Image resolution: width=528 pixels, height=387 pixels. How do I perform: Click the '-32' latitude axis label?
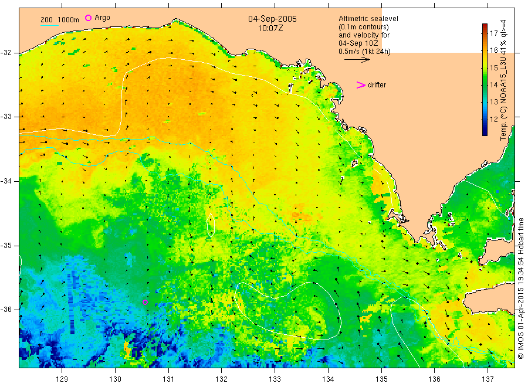click(6, 53)
